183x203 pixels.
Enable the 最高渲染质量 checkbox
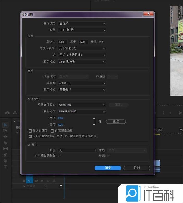pyautogui.click(x=52, y=131)
